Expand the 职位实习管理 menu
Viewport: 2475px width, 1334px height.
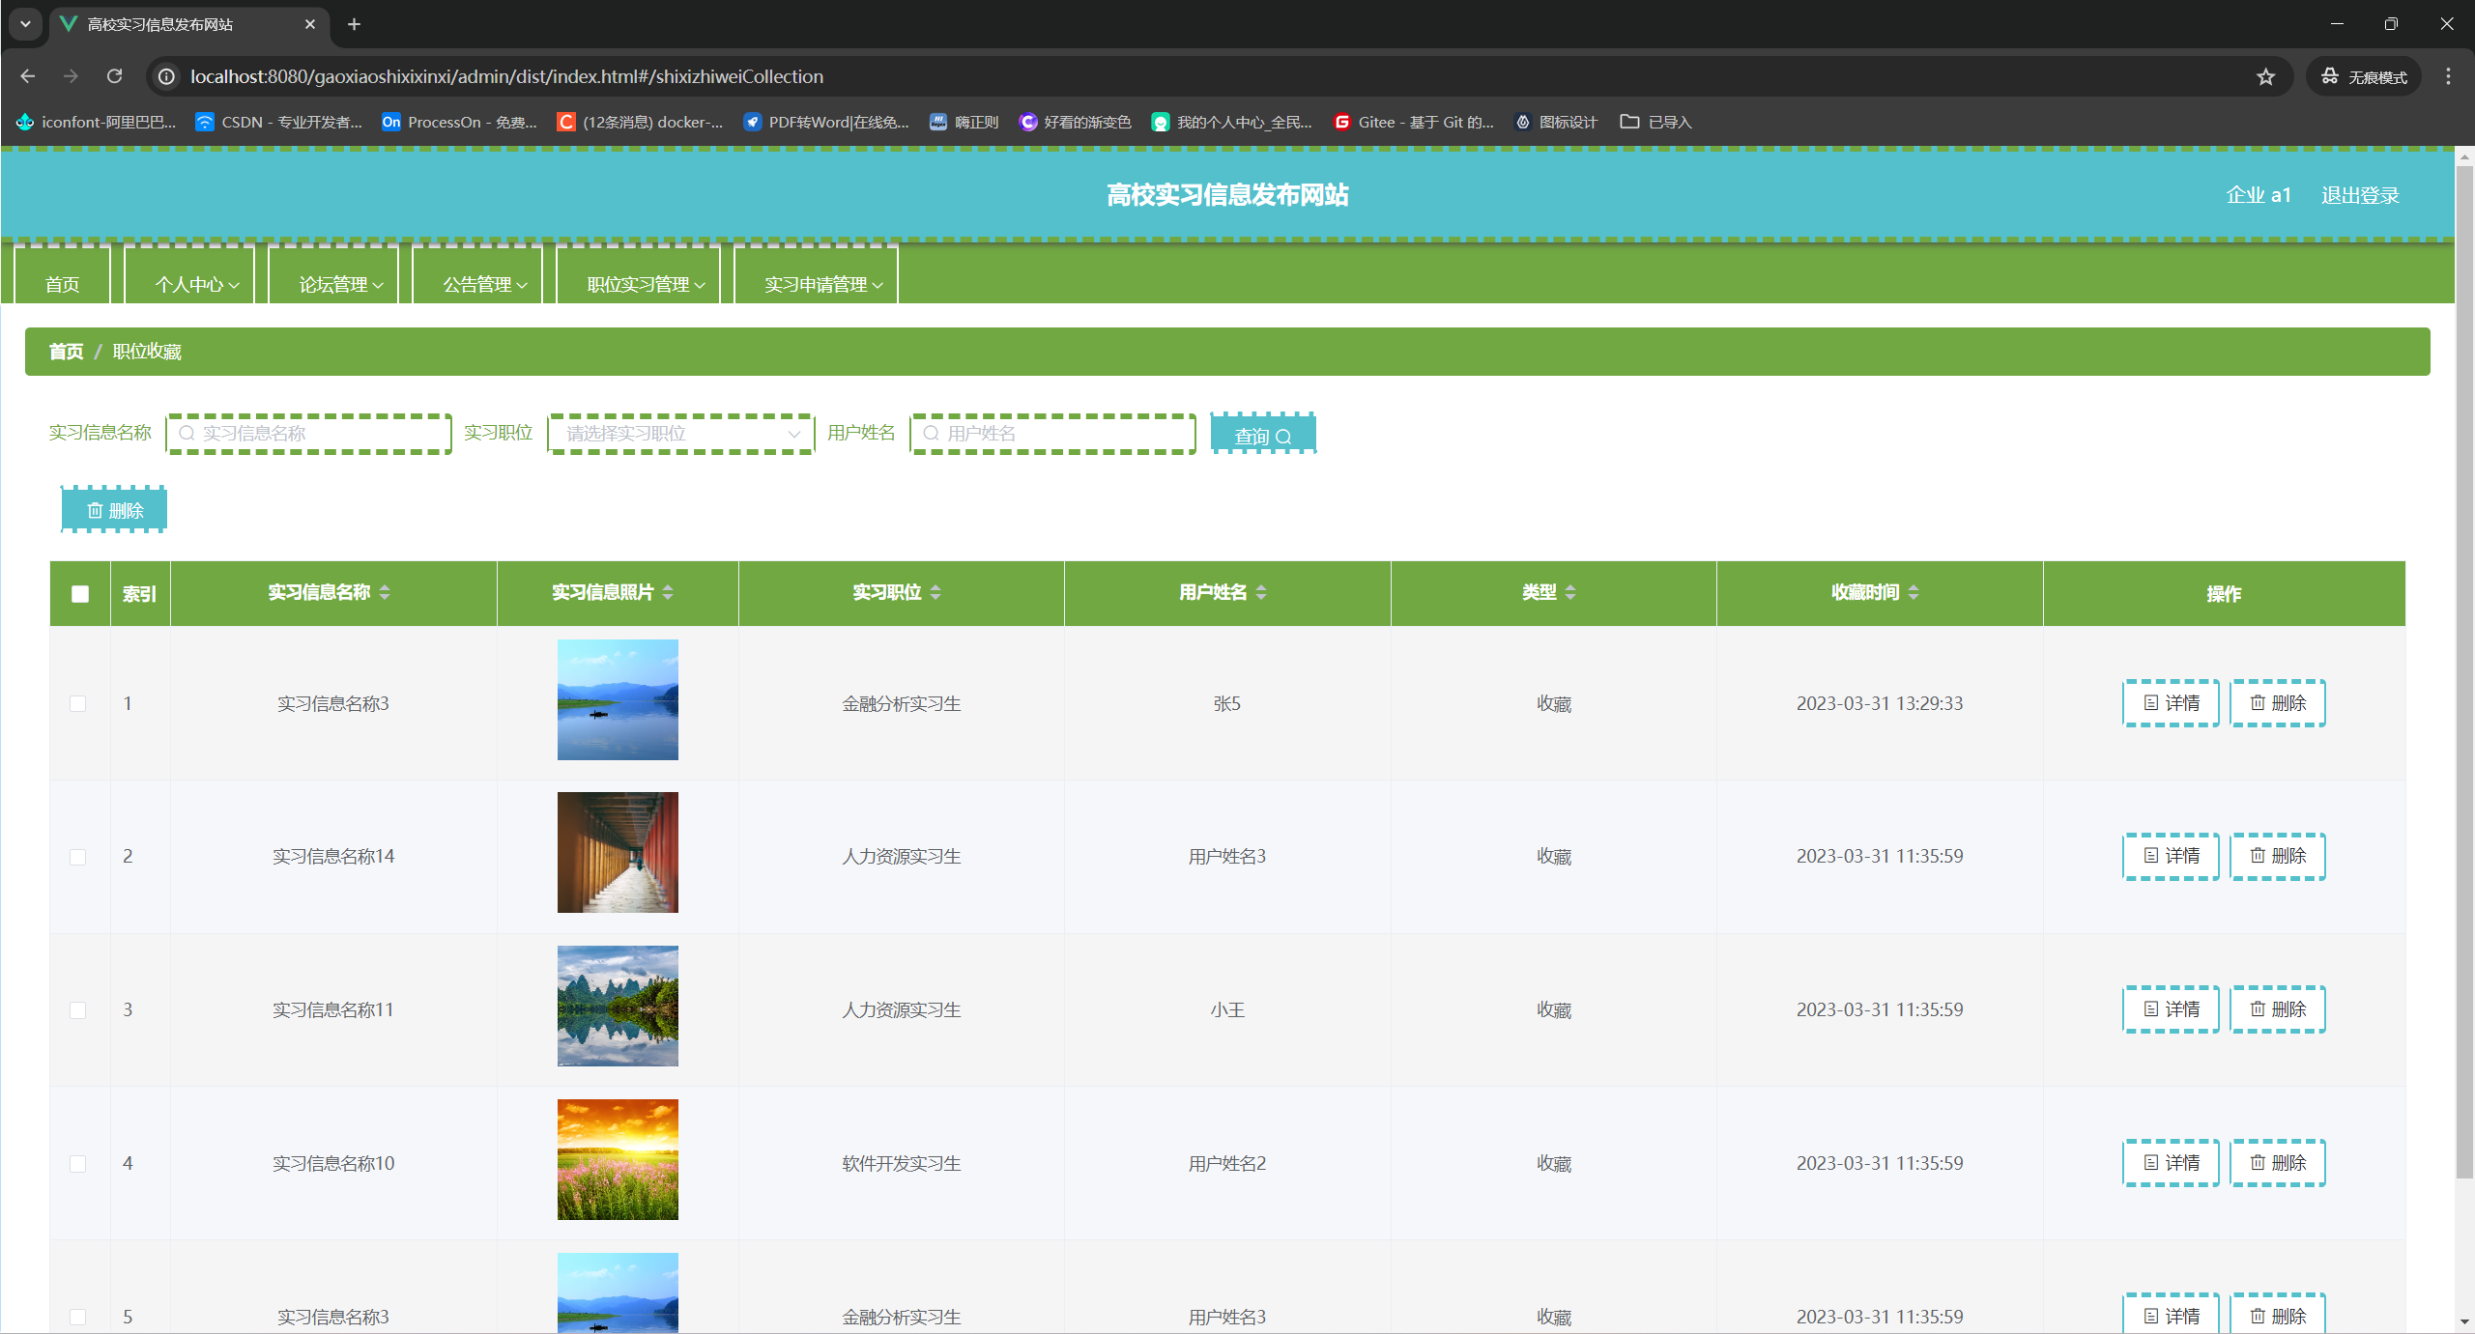click(x=646, y=284)
